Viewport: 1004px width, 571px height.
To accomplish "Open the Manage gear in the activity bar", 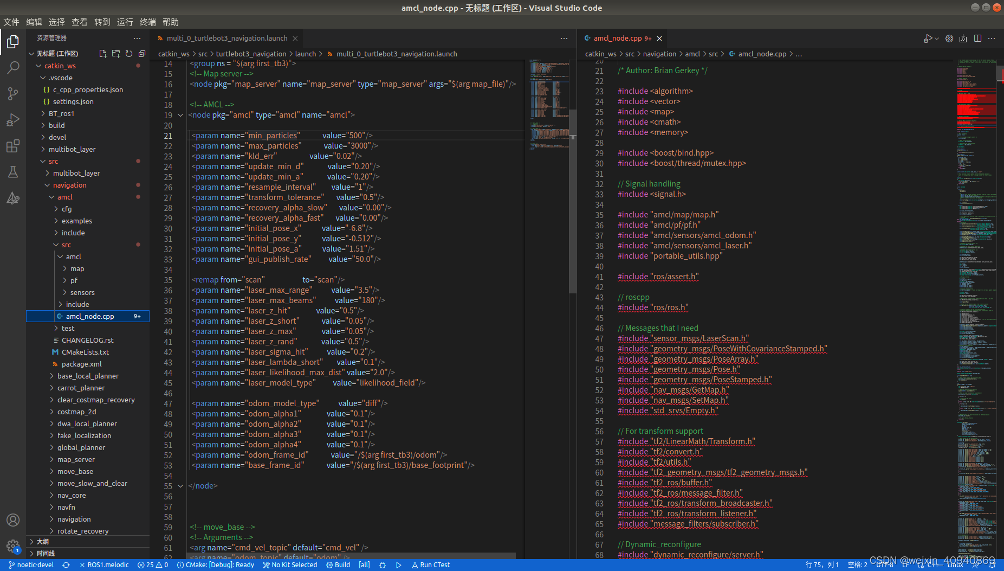I will [x=13, y=546].
